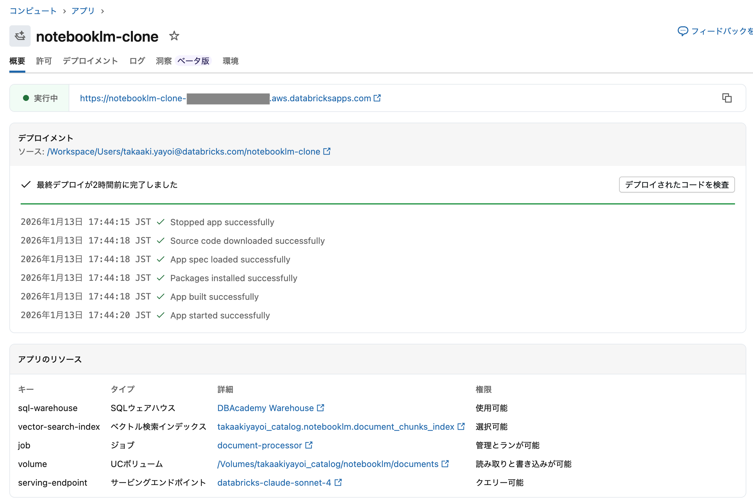Open the ログ tab
The width and height of the screenshot is (753, 501).
pos(136,61)
